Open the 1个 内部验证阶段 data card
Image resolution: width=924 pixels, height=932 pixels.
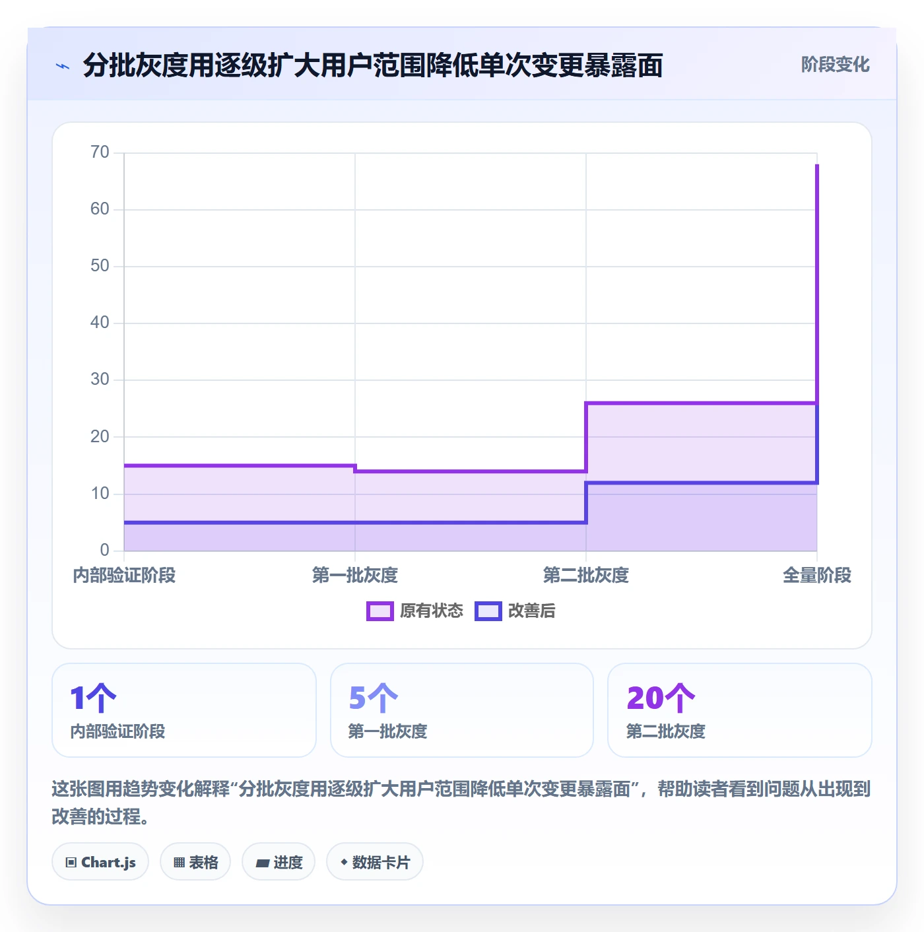(x=184, y=710)
